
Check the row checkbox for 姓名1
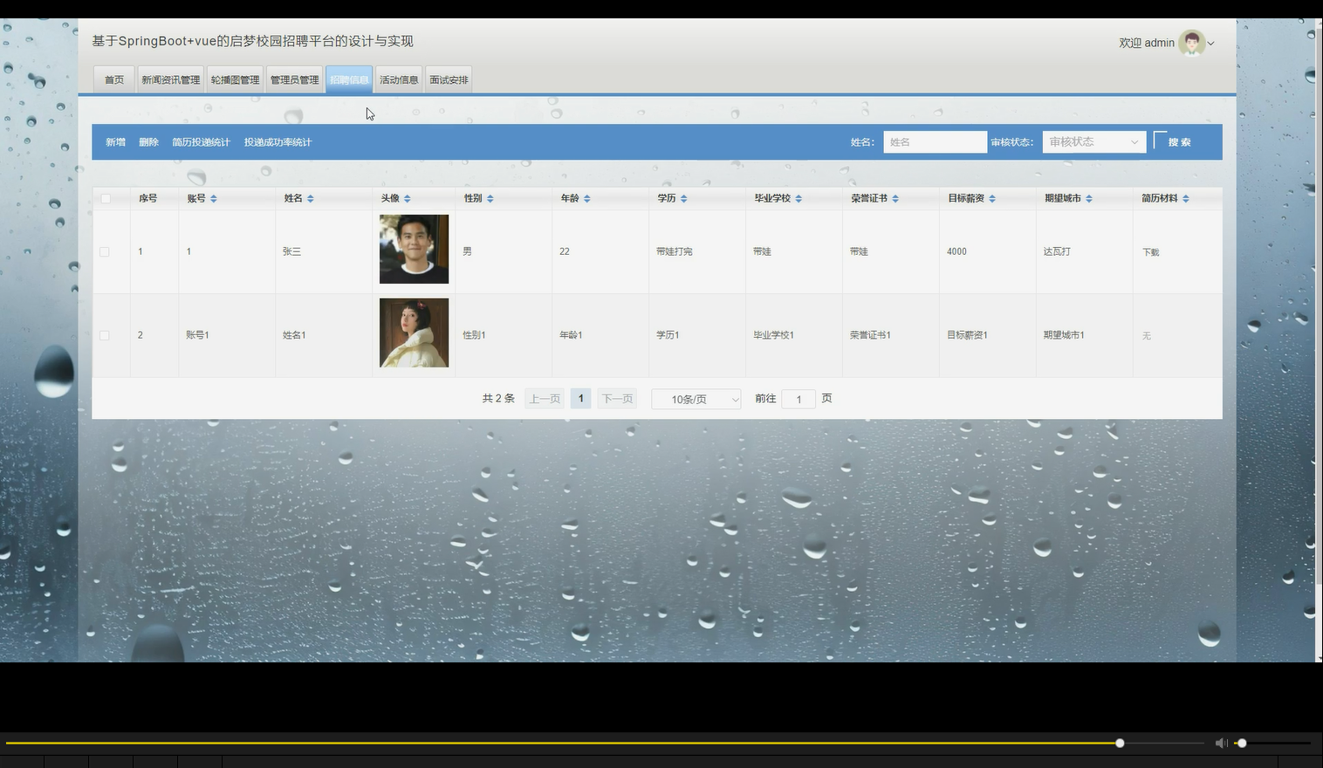pyautogui.click(x=105, y=335)
